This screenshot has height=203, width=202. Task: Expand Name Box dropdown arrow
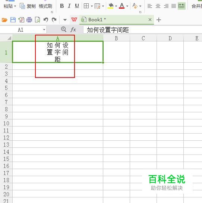[x=44, y=30]
